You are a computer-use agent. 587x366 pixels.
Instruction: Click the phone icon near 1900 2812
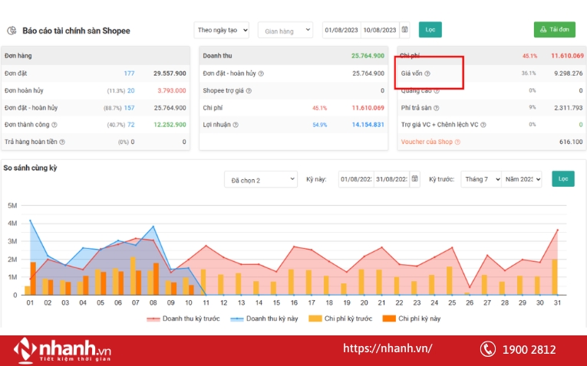click(488, 349)
